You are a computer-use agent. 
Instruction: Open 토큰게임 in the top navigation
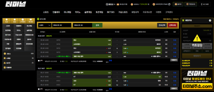99,12
